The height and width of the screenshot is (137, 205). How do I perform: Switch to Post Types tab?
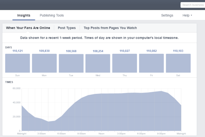tap(67, 28)
